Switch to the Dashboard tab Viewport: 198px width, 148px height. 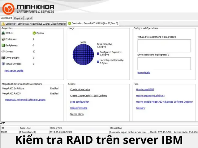click(x=6, y=18)
